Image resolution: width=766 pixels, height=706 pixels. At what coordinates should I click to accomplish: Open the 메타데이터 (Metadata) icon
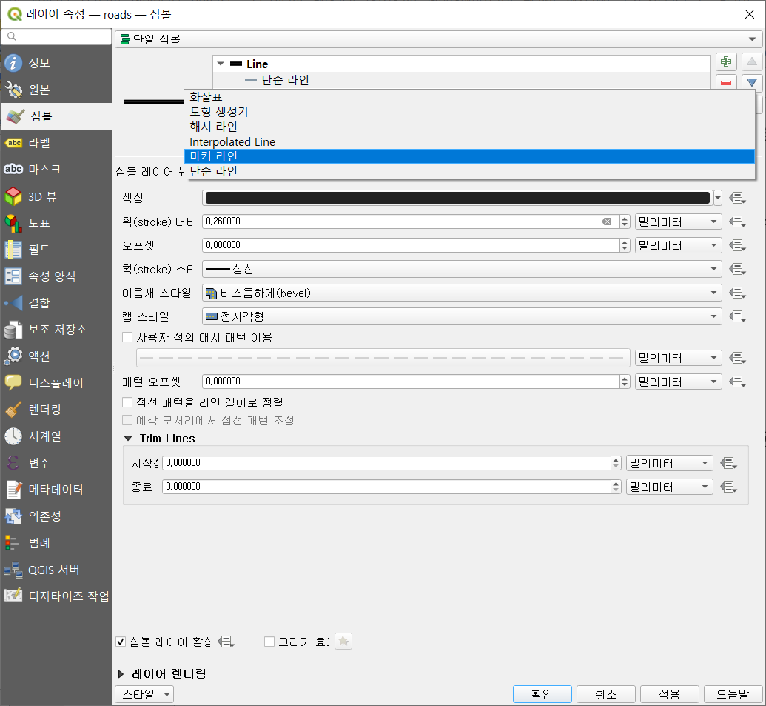tap(13, 490)
